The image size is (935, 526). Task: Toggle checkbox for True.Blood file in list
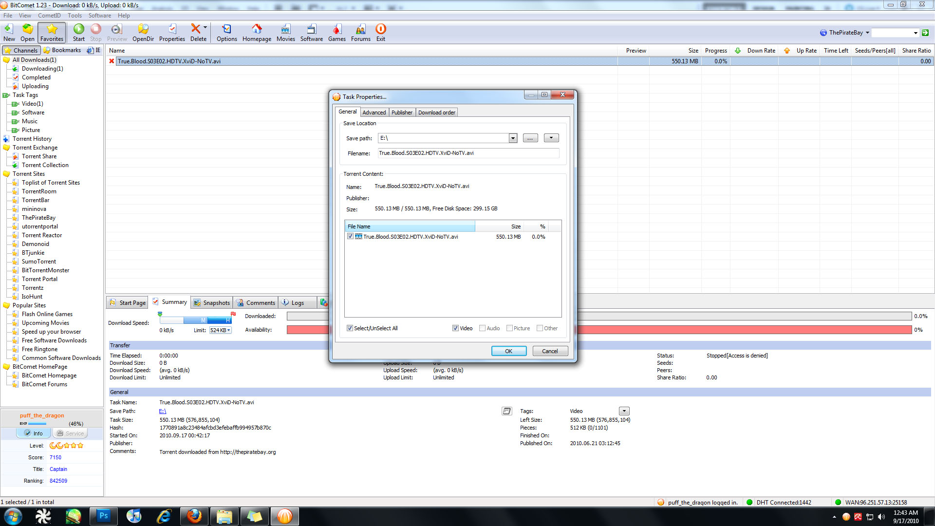350,236
